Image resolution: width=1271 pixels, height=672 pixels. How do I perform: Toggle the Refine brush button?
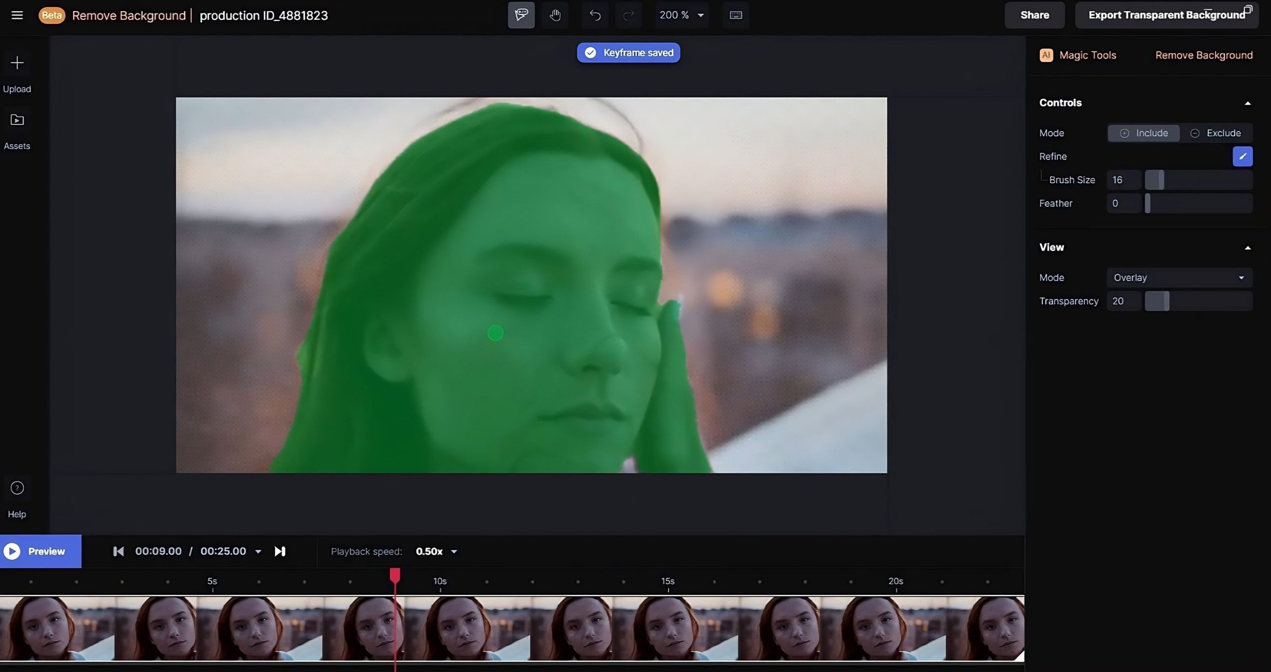(x=1242, y=156)
